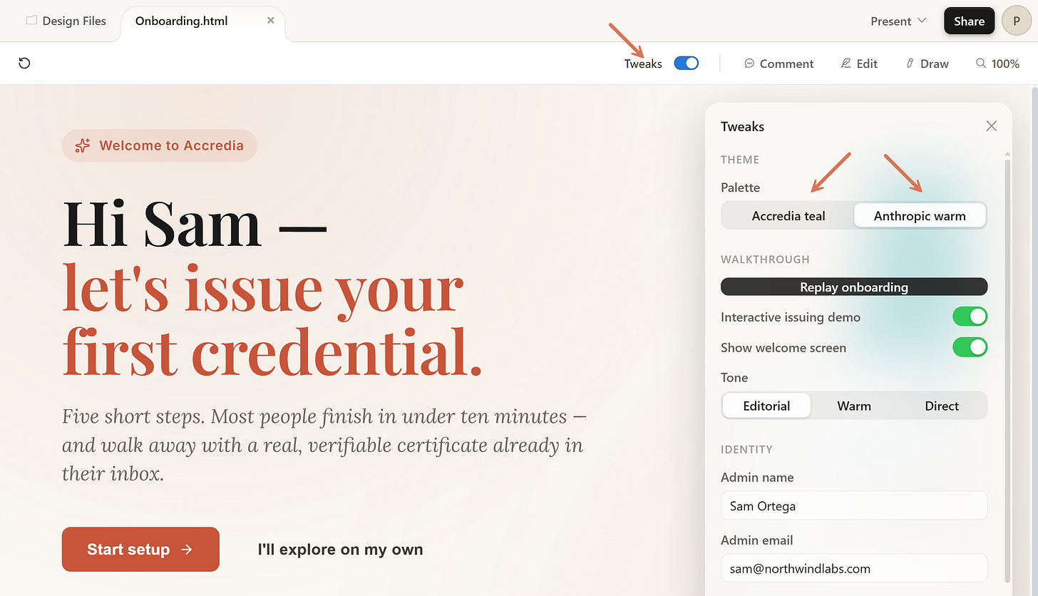The height and width of the screenshot is (596, 1038).
Task: Click the Replay onboarding button
Action: [854, 287]
